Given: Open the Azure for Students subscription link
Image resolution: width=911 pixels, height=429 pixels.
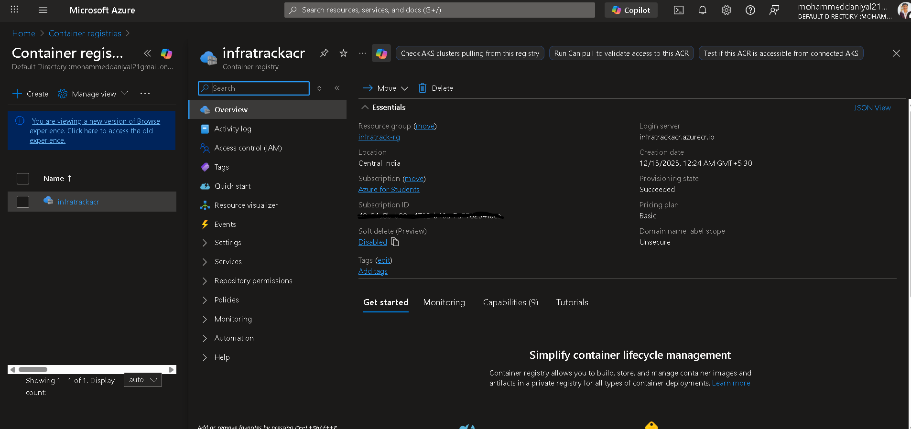Looking at the screenshot, I should point(389,190).
